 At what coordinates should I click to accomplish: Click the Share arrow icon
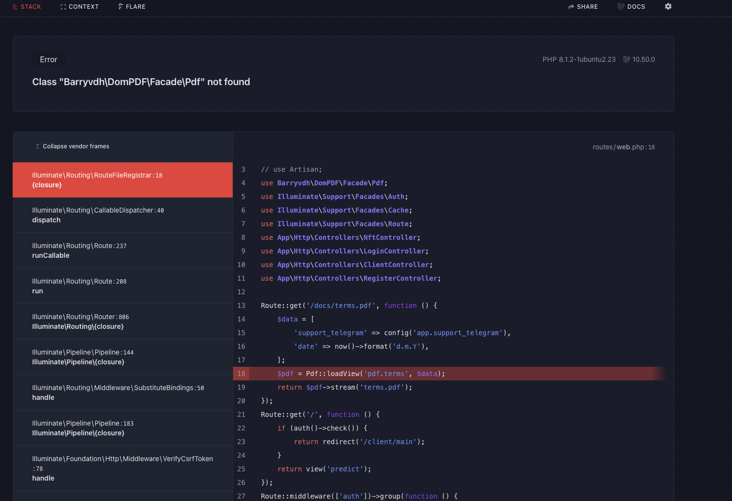[x=571, y=7]
